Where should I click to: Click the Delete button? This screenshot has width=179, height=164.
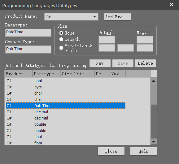[x=146, y=63]
